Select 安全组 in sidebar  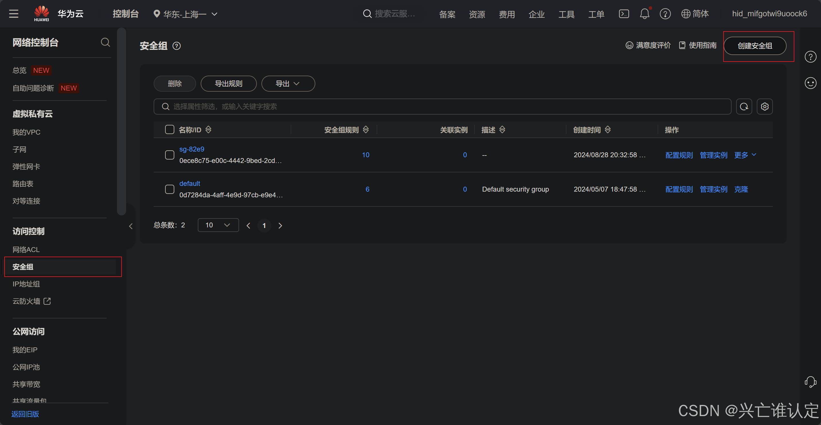23,267
